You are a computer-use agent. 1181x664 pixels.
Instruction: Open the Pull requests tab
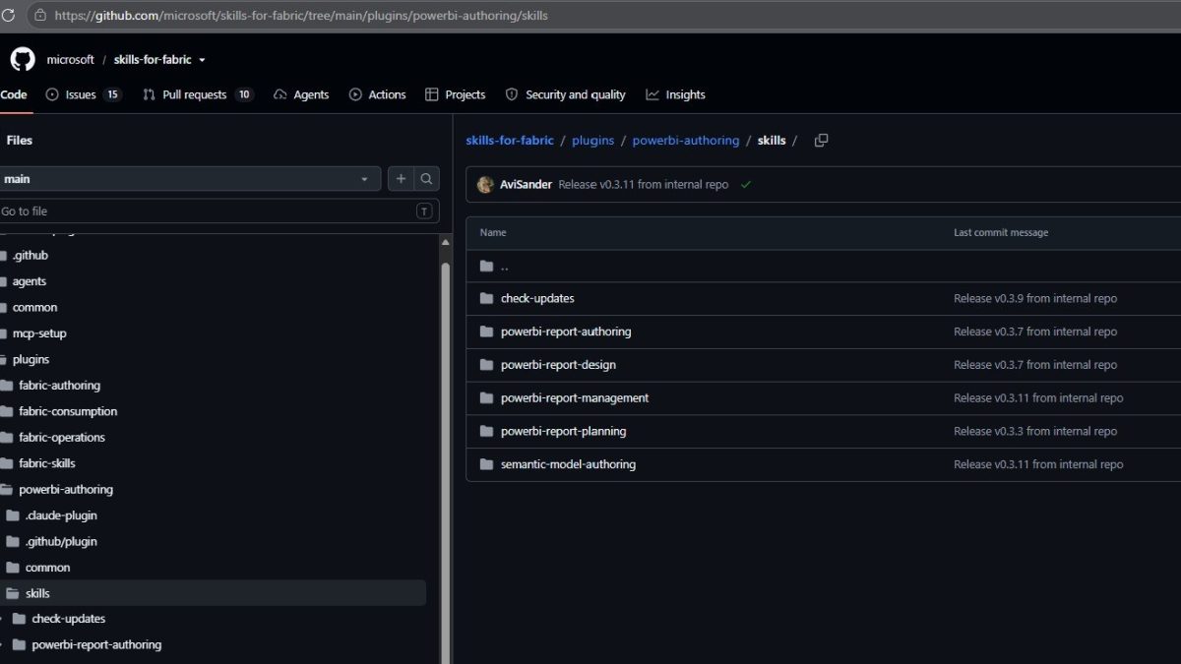198,94
